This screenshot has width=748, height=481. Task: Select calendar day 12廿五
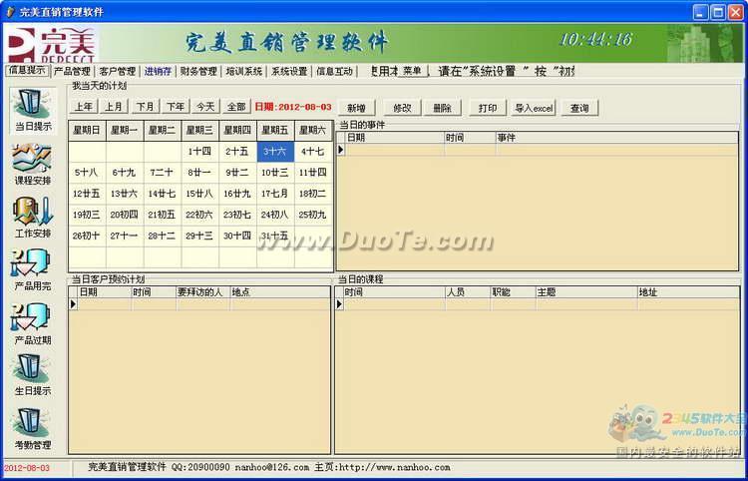coord(87,194)
